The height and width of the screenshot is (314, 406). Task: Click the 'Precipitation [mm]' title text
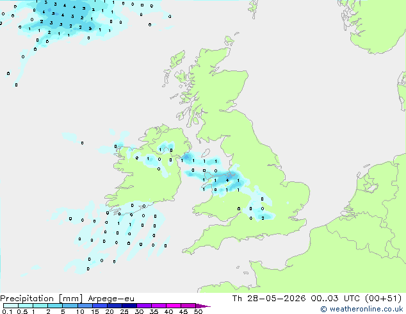pyautogui.click(x=42, y=299)
